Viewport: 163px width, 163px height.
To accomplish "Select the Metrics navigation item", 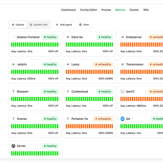I will click(x=120, y=10).
